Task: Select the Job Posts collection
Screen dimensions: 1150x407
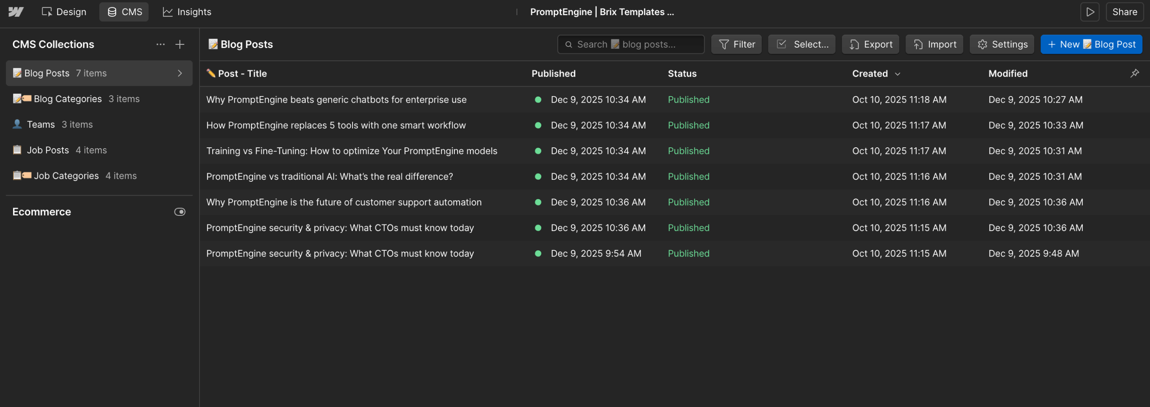Action: click(x=48, y=150)
